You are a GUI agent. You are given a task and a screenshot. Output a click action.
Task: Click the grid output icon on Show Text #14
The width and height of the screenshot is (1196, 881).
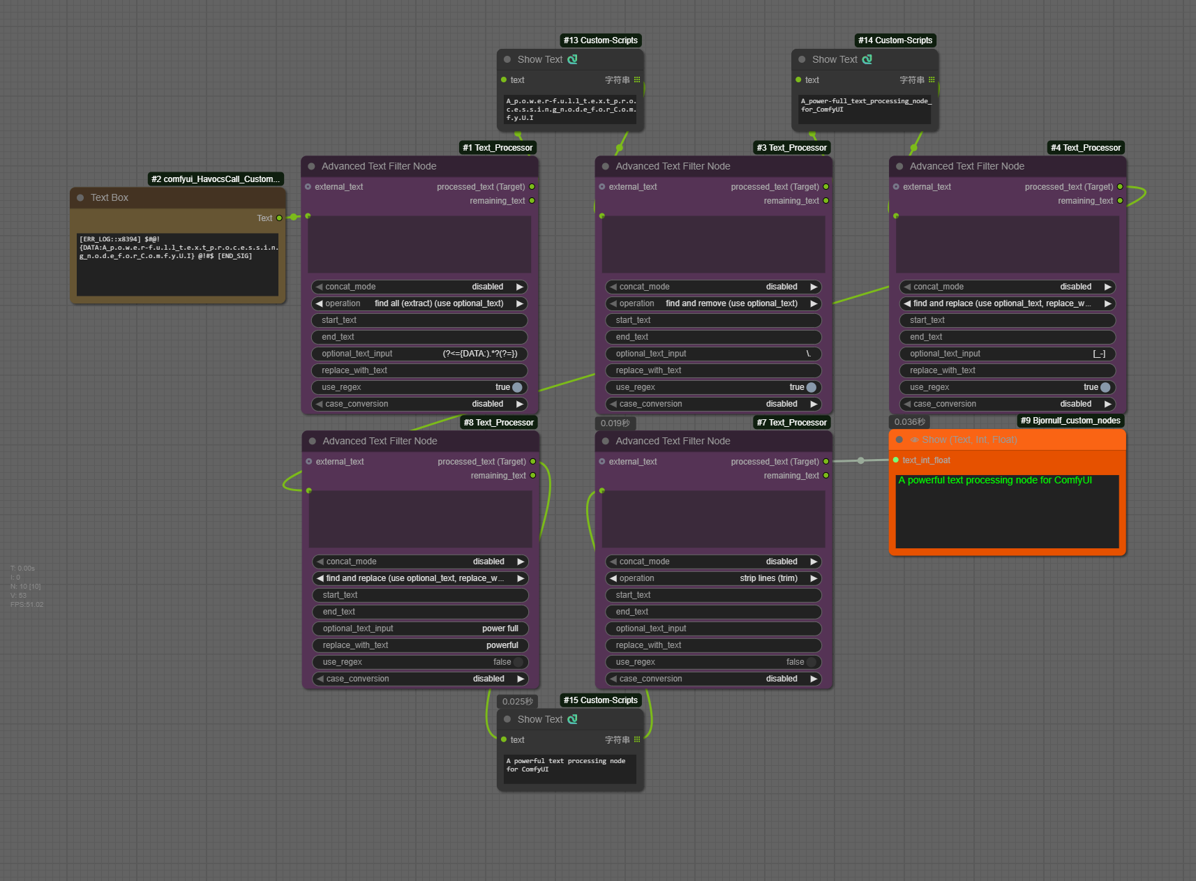(932, 80)
